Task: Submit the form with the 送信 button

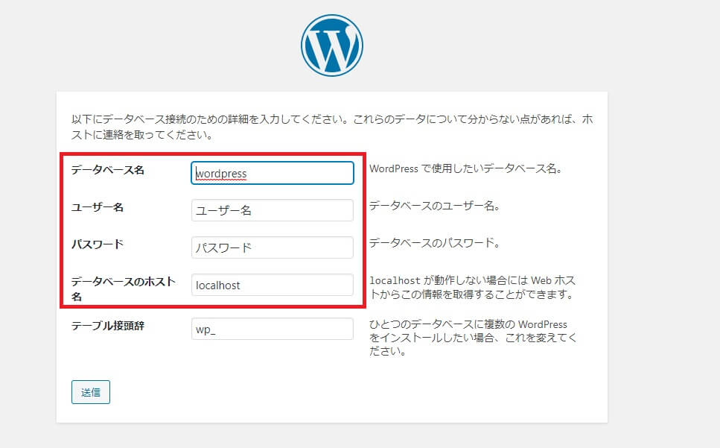Action: pyautogui.click(x=90, y=392)
